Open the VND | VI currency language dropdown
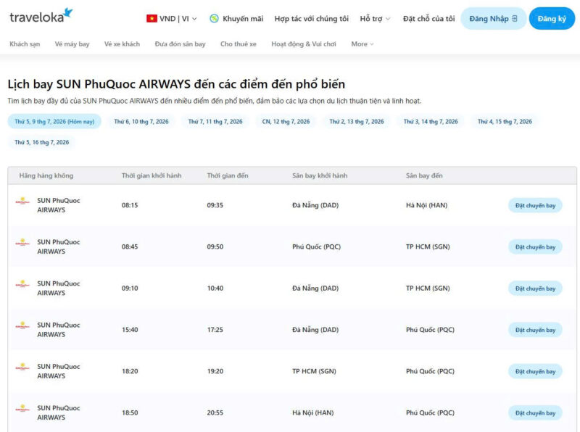 pos(172,19)
